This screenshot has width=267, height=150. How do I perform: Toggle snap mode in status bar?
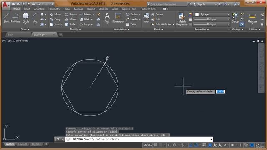point(160,145)
